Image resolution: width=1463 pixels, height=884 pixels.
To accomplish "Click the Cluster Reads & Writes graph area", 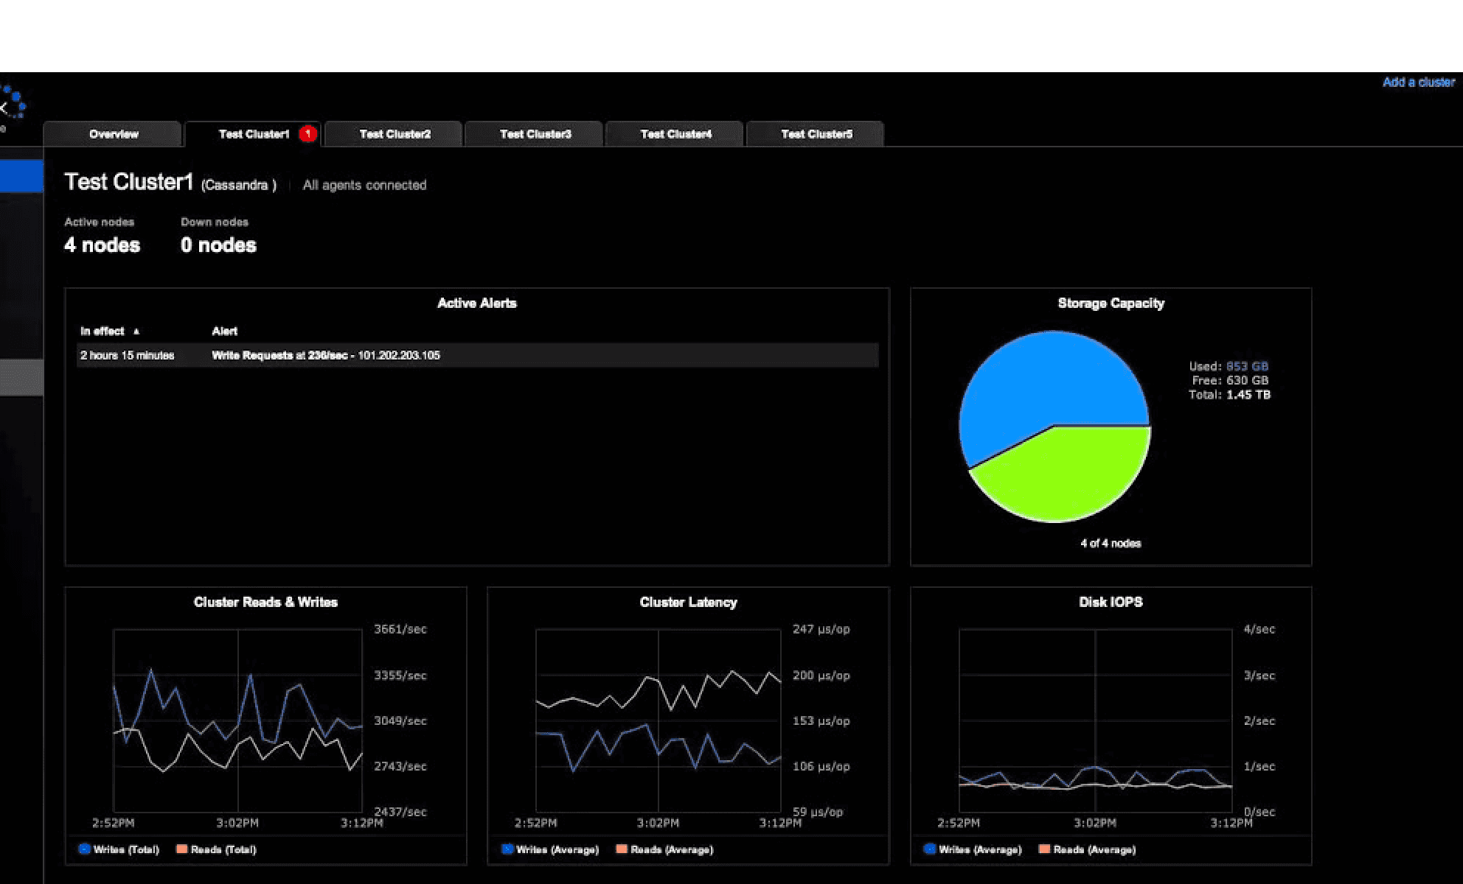I will tap(237, 720).
